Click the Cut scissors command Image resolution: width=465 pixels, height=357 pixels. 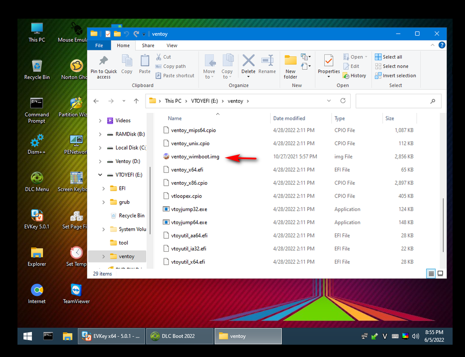(x=163, y=57)
